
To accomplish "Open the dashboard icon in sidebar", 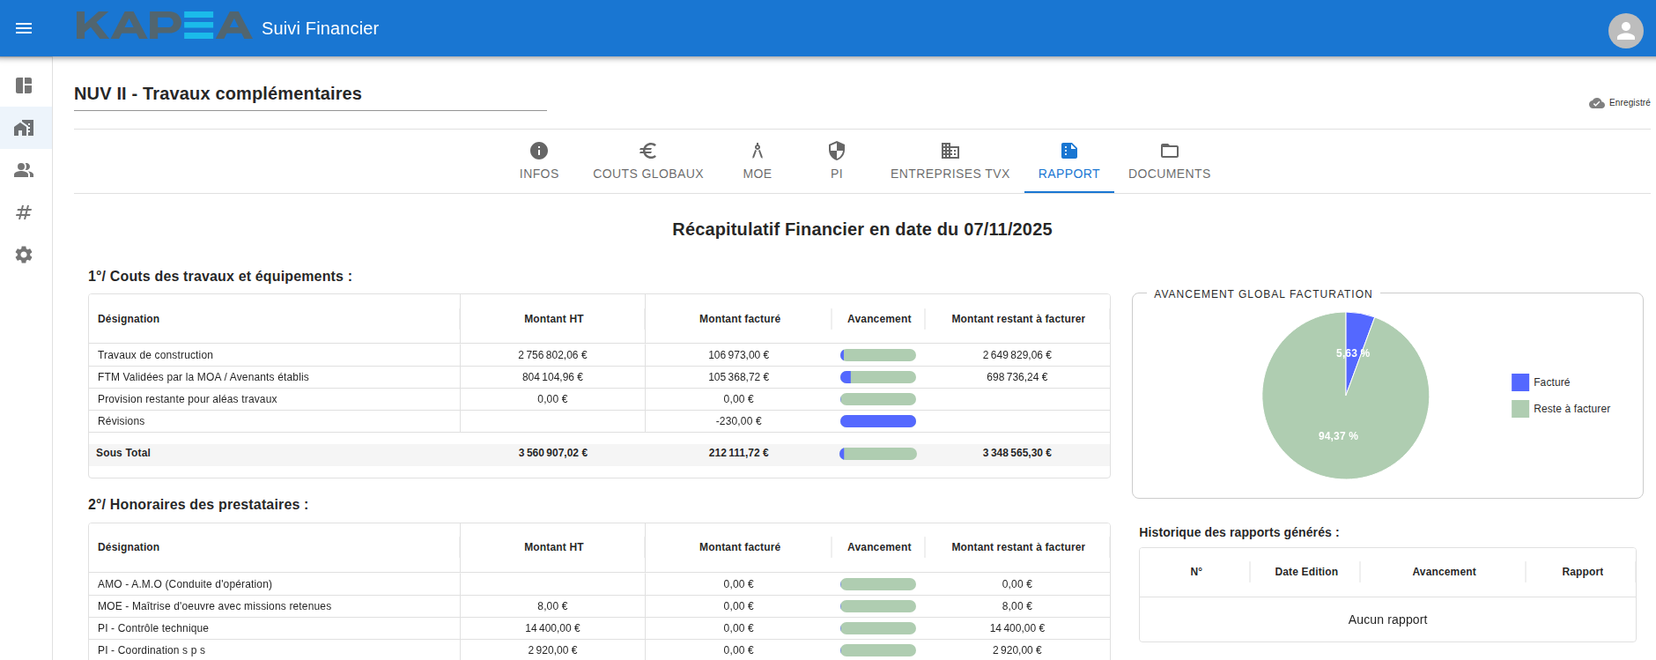I will (24, 85).
